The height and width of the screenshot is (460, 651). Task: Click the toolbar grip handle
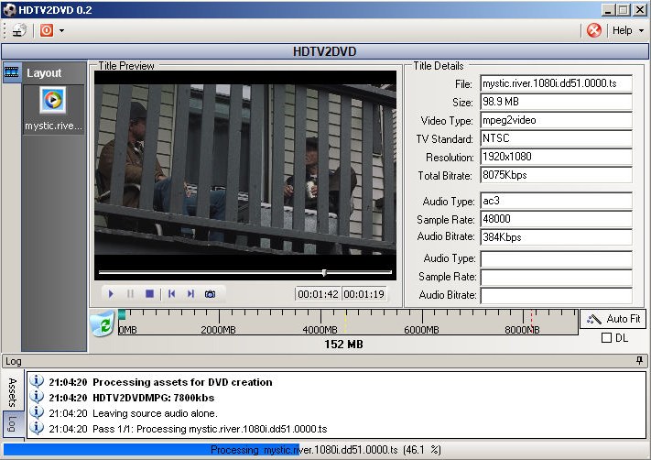click(x=5, y=30)
